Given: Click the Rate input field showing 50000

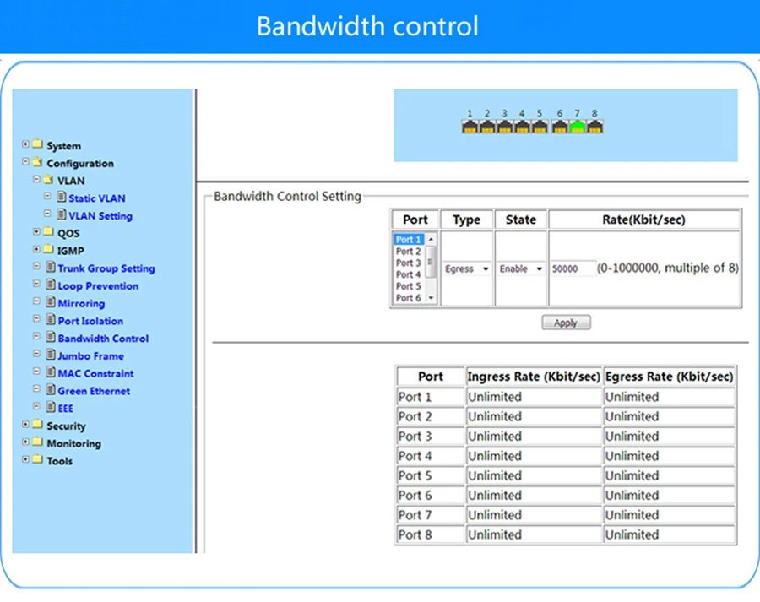Looking at the screenshot, I should [573, 268].
